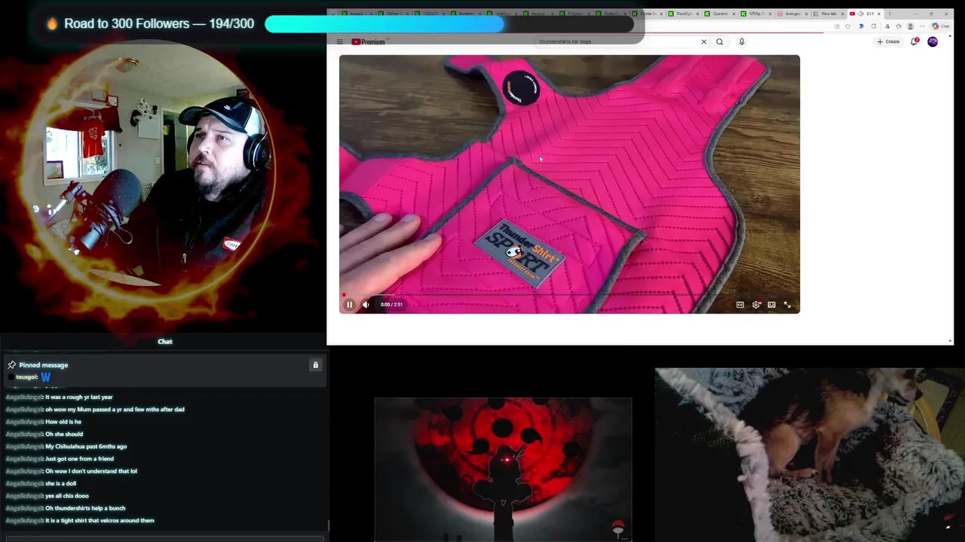Click the red Sharingan artwork panel
The image size is (965, 542).
pos(503,469)
